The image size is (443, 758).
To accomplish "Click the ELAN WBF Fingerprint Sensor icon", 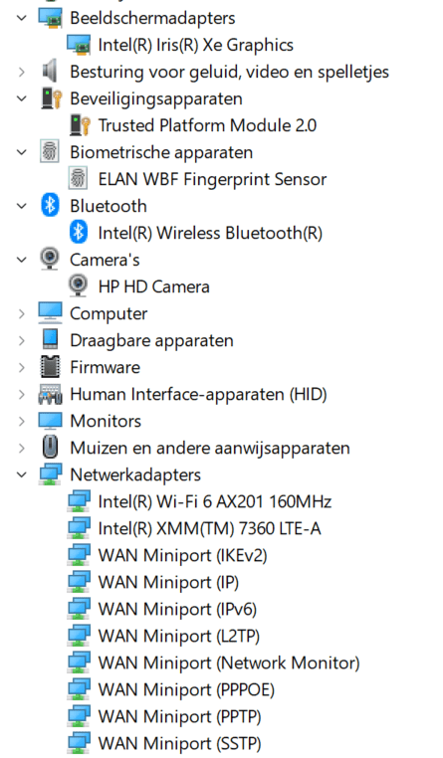I will (78, 179).
